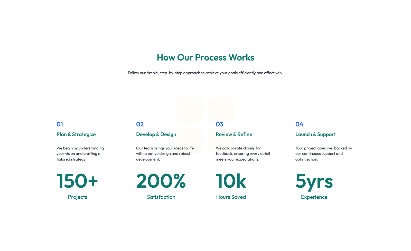Select the step number 03
The height and width of the screenshot is (251, 411).
pos(219,124)
